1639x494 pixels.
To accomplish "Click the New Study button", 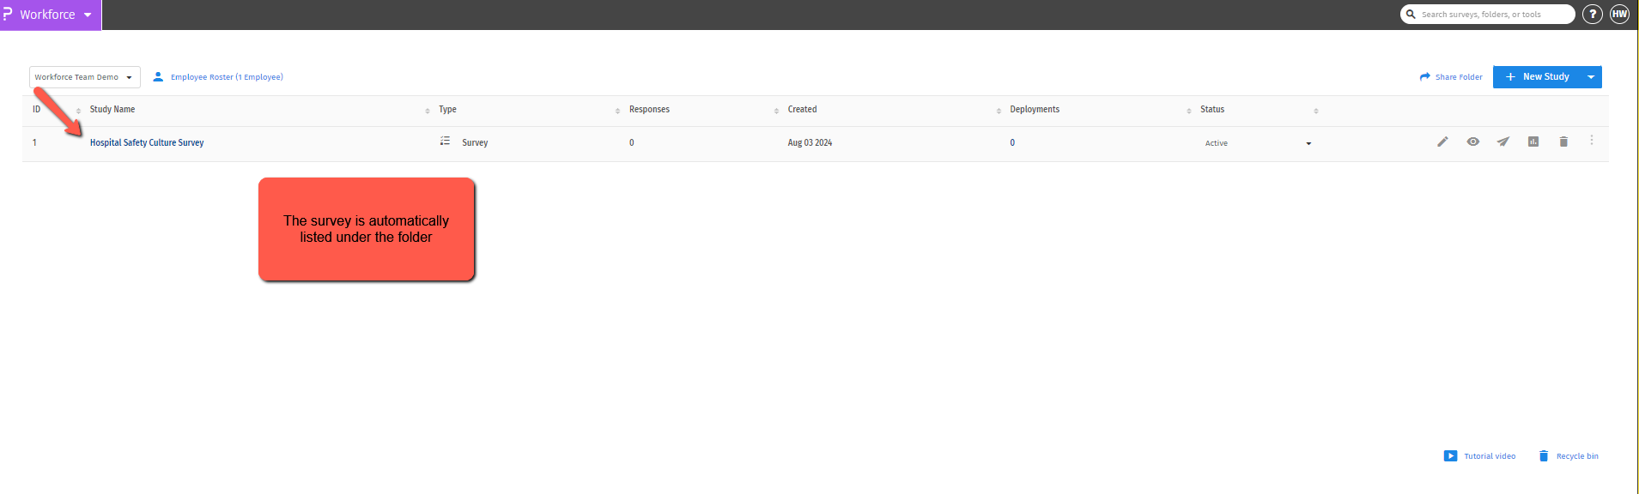I will (1537, 77).
